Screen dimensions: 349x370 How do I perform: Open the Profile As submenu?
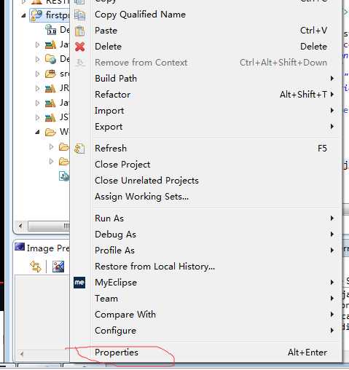click(x=114, y=251)
